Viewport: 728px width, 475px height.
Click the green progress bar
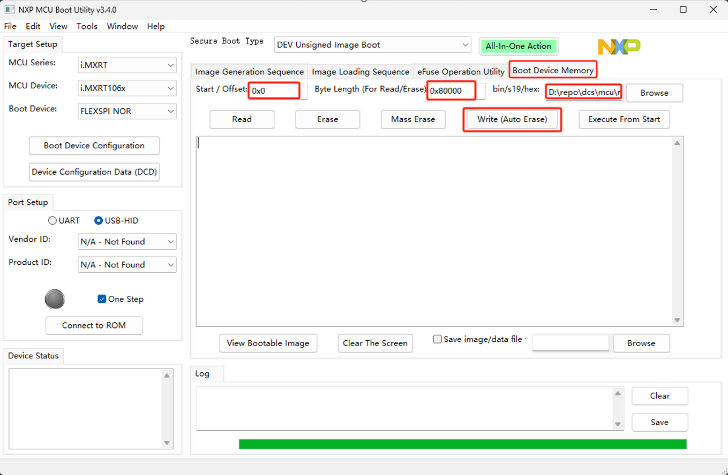463,444
